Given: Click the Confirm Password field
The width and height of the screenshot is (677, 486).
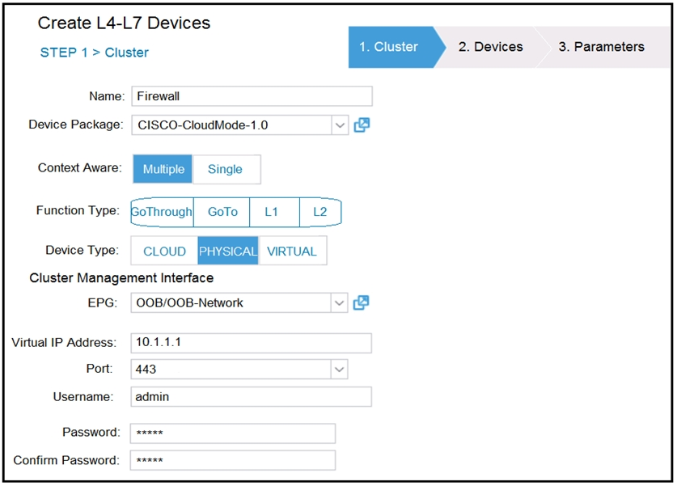Looking at the screenshot, I should pos(233,460).
